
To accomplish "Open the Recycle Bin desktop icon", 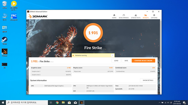I will tap(4, 5).
